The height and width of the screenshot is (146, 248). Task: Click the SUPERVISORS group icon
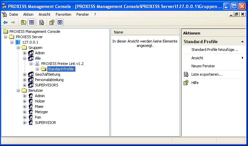31,85
